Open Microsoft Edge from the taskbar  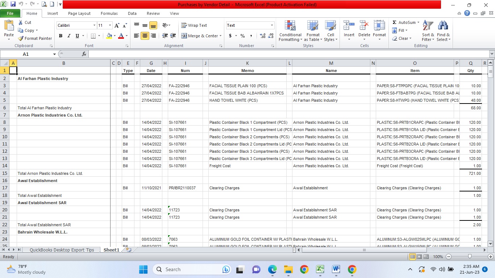coord(273,269)
